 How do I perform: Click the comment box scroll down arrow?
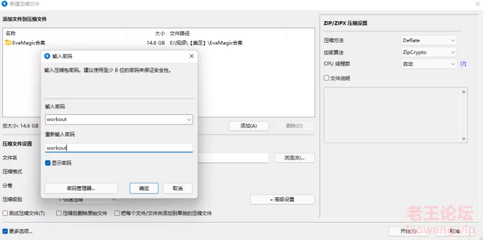464,140
